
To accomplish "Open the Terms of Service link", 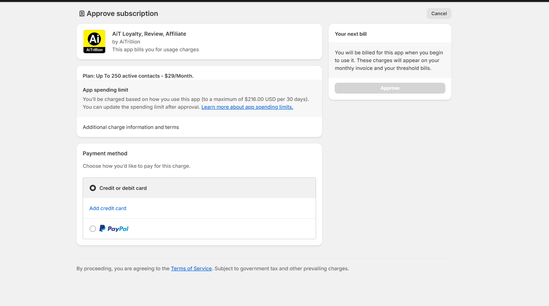I will coord(191,269).
